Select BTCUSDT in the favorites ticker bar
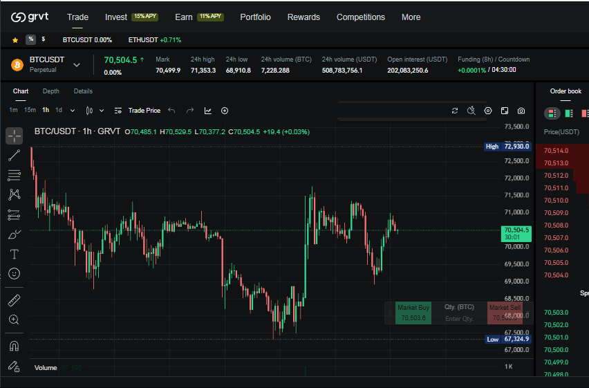589x388 pixels. coord(87,40)
